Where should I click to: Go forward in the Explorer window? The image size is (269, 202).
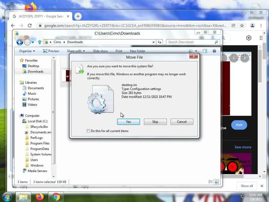pyautogui.click(x=27, y=42)
